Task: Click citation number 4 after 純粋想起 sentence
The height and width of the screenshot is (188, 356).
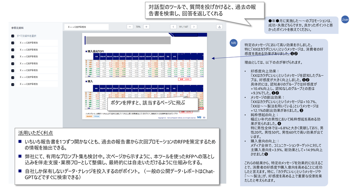Action: pos(279,123)
